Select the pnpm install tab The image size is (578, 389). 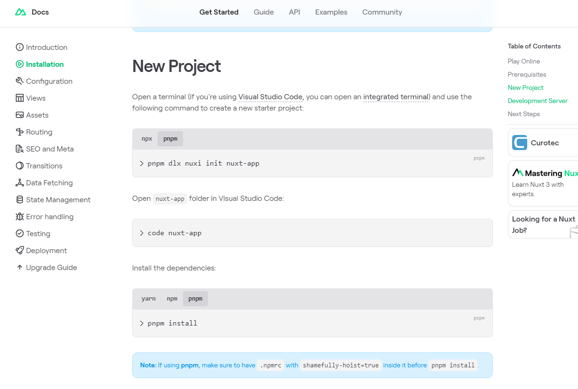(x=195, y=299)
